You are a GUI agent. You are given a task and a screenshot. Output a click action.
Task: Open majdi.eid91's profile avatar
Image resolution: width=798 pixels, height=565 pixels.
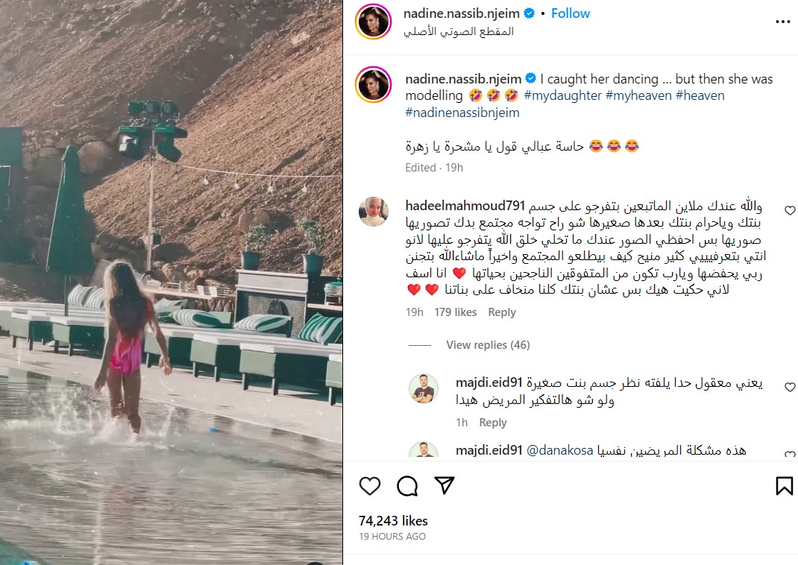(x=424, y=388)
